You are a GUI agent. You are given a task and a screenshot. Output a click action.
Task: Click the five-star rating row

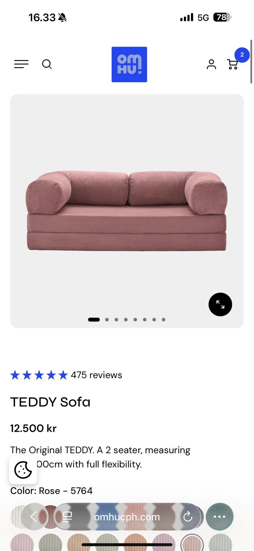(x=39, y=375)
